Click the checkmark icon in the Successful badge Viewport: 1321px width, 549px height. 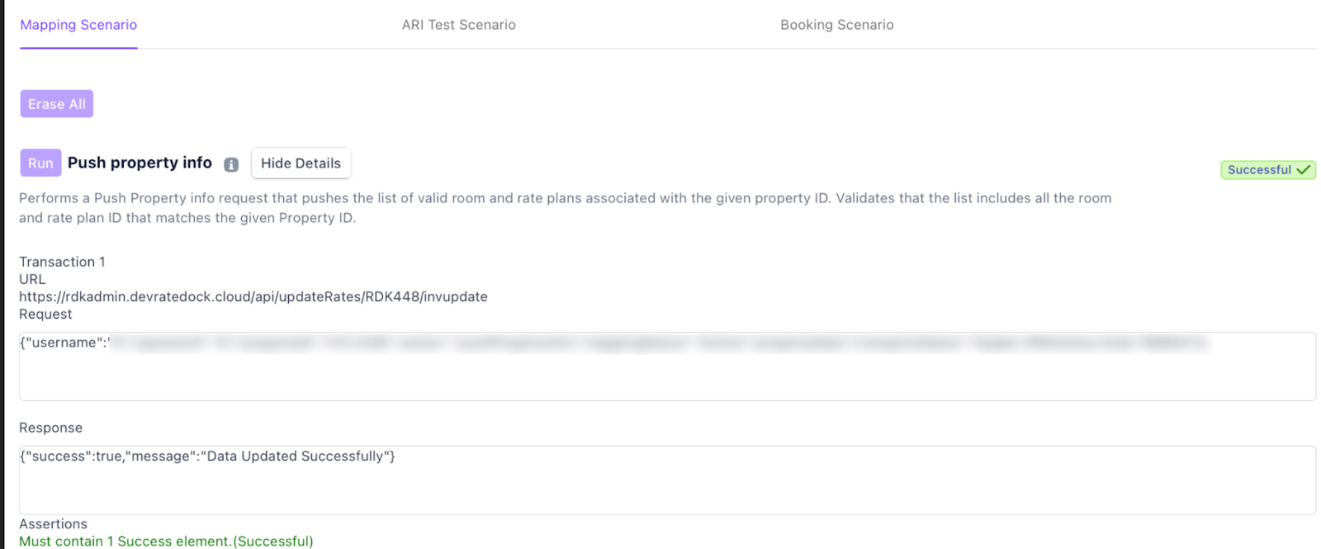(1304, 170)
